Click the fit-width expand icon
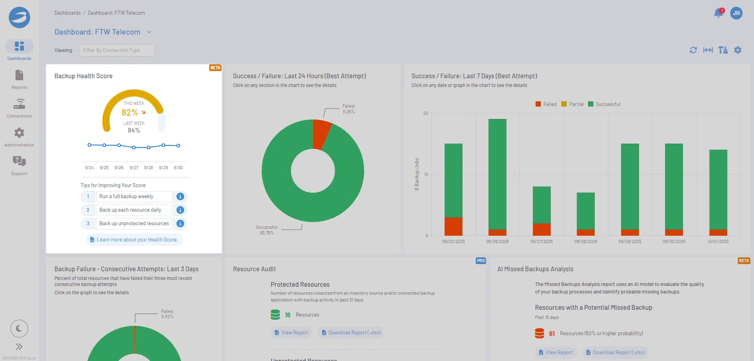Viewport: 754px width, 361px height. pos(708,50)
